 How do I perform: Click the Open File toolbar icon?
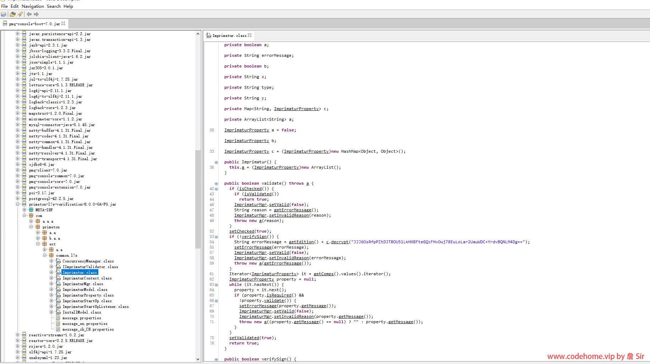[4, 14]
